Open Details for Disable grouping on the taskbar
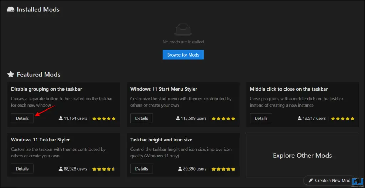Screen dimensions: 365x188 coord(22,118)
